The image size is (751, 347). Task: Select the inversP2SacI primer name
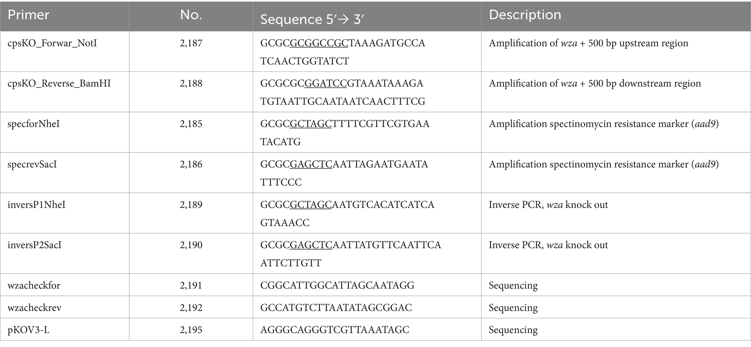[34, 245]
